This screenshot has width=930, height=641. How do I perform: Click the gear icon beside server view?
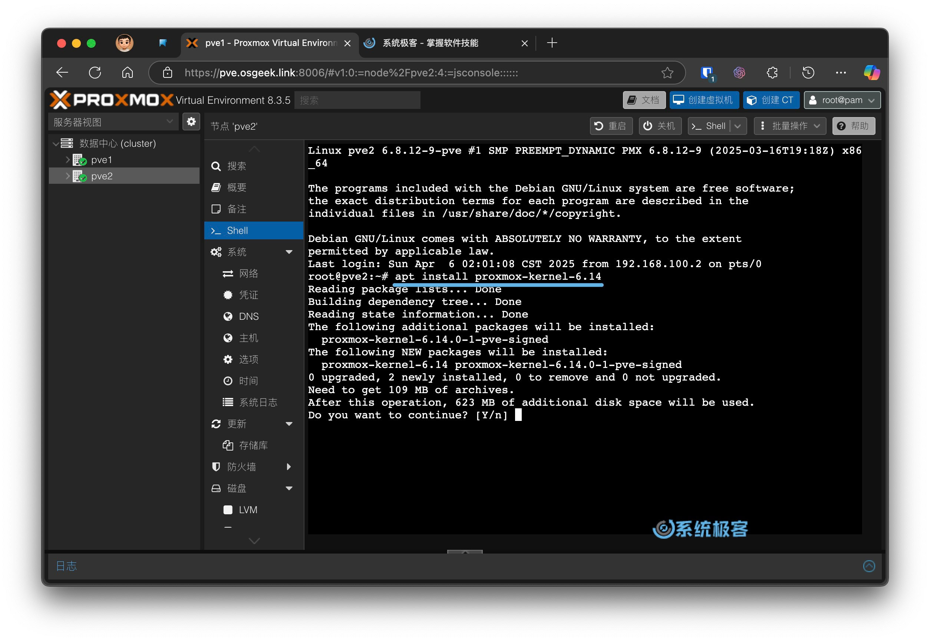tap(191, 122)
